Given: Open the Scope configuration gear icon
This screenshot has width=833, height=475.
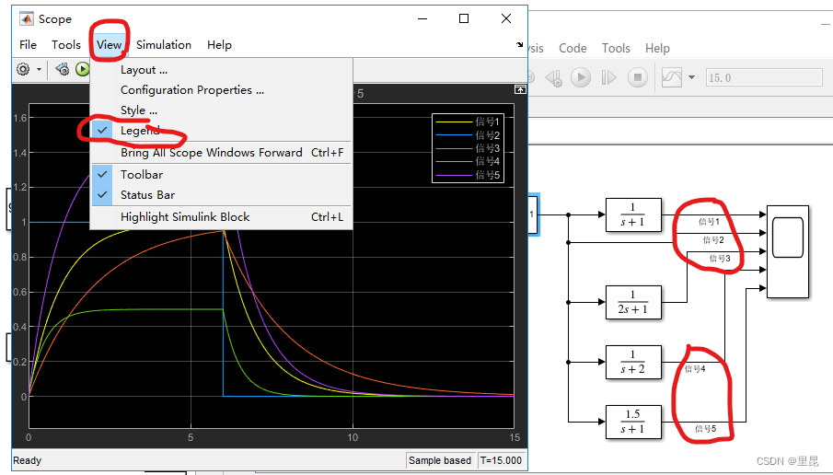Looking at the screenshot, I should [23, 69].
